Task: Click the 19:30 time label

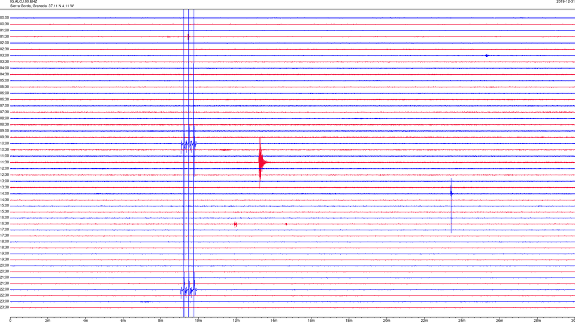Action: coord(4,259)
